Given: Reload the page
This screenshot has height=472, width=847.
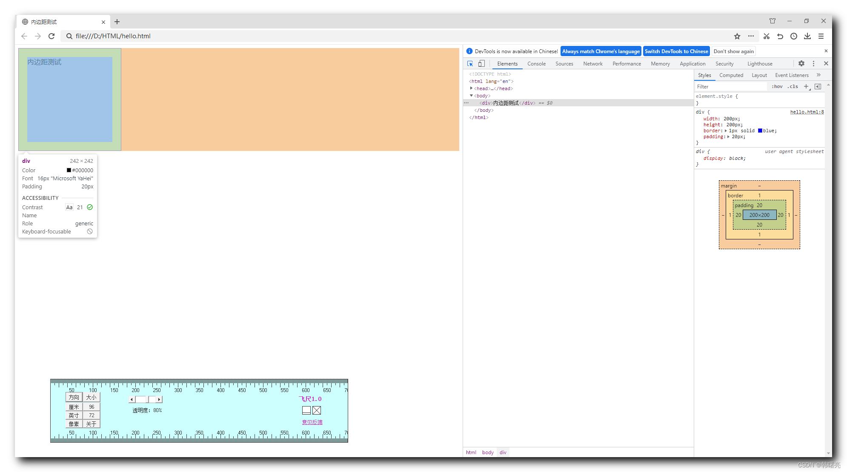Looking at the screenshot, I should tap(52, 36).
